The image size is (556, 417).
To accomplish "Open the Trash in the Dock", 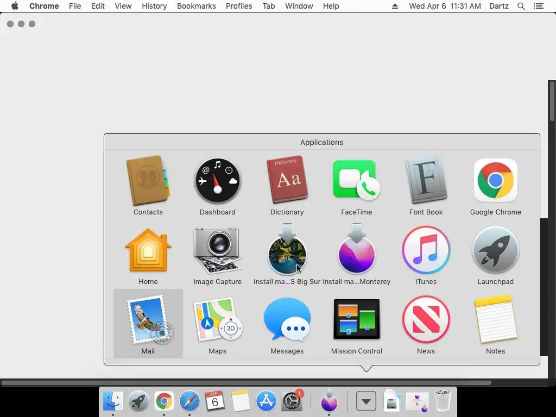I will click(x=443, y=401).
